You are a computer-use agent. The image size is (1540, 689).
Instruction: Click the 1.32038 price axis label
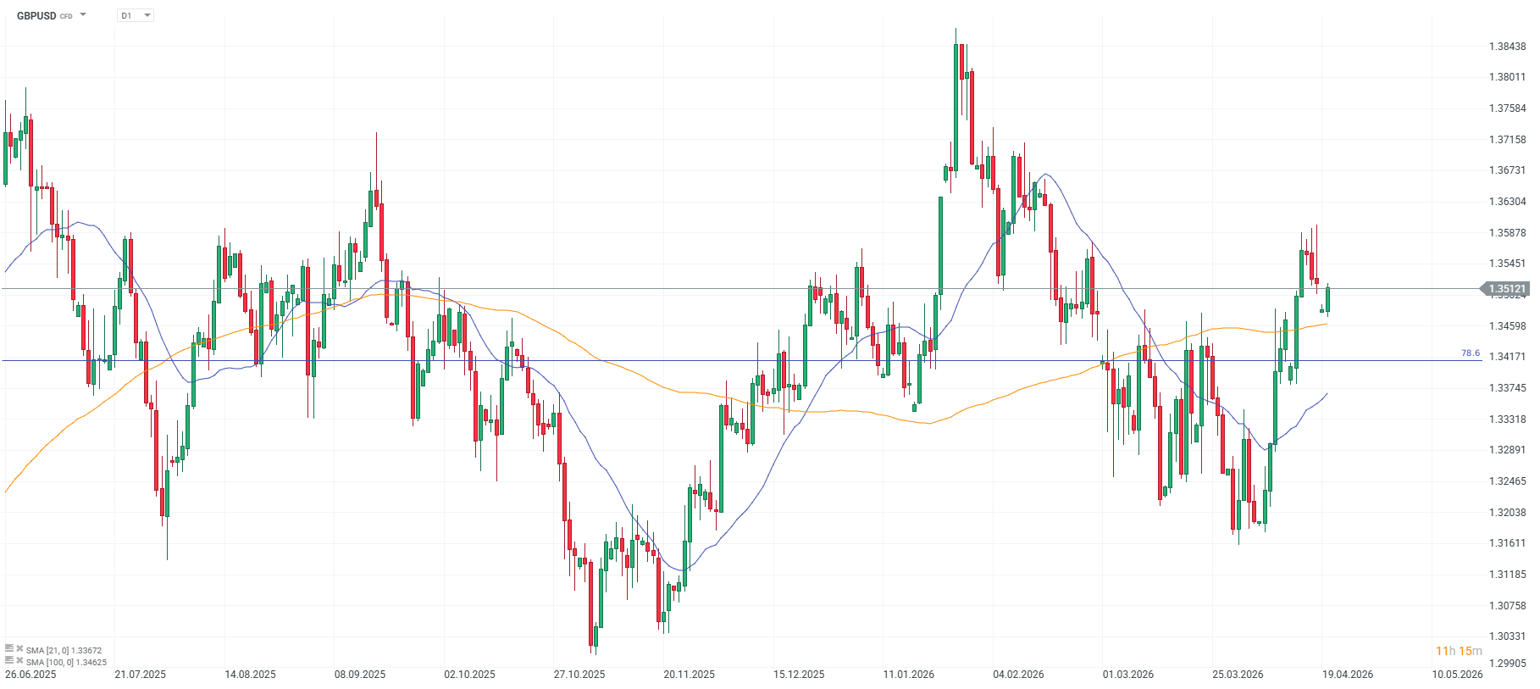(1507, 513)
